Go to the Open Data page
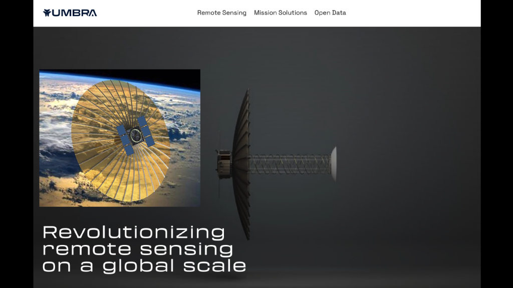 [330, 13]
